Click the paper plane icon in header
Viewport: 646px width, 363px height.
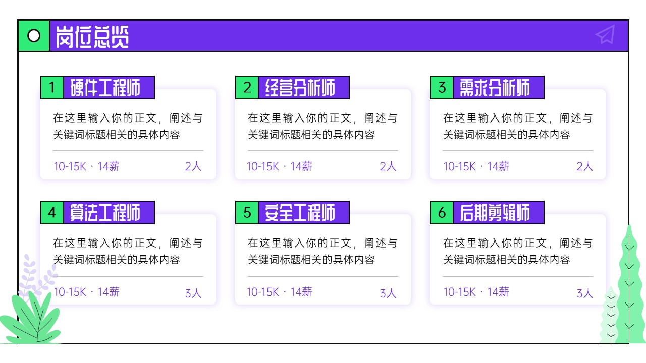pos(605,35)
